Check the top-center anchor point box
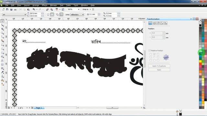The image size is (207, 116). pos(154,54)
